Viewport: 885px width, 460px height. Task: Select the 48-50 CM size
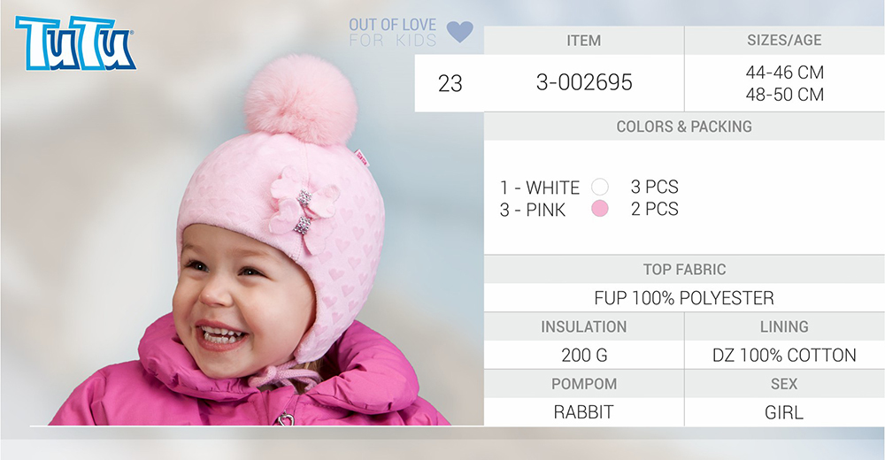pos(784,95)
